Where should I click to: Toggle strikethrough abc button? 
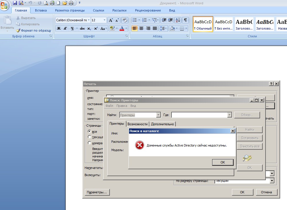coord(82,28)
